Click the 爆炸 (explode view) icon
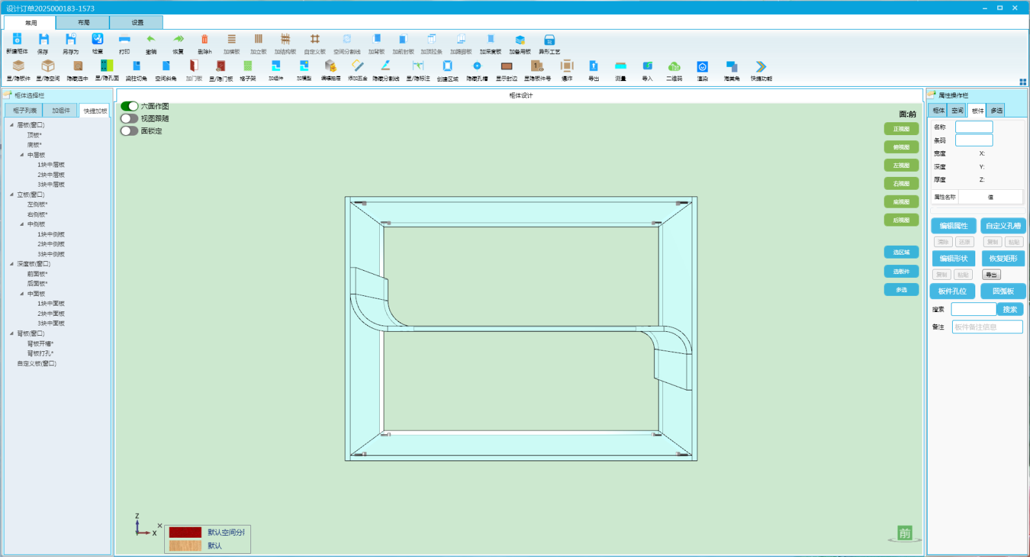The image size is (1030, 557). [x=567, y=66]
